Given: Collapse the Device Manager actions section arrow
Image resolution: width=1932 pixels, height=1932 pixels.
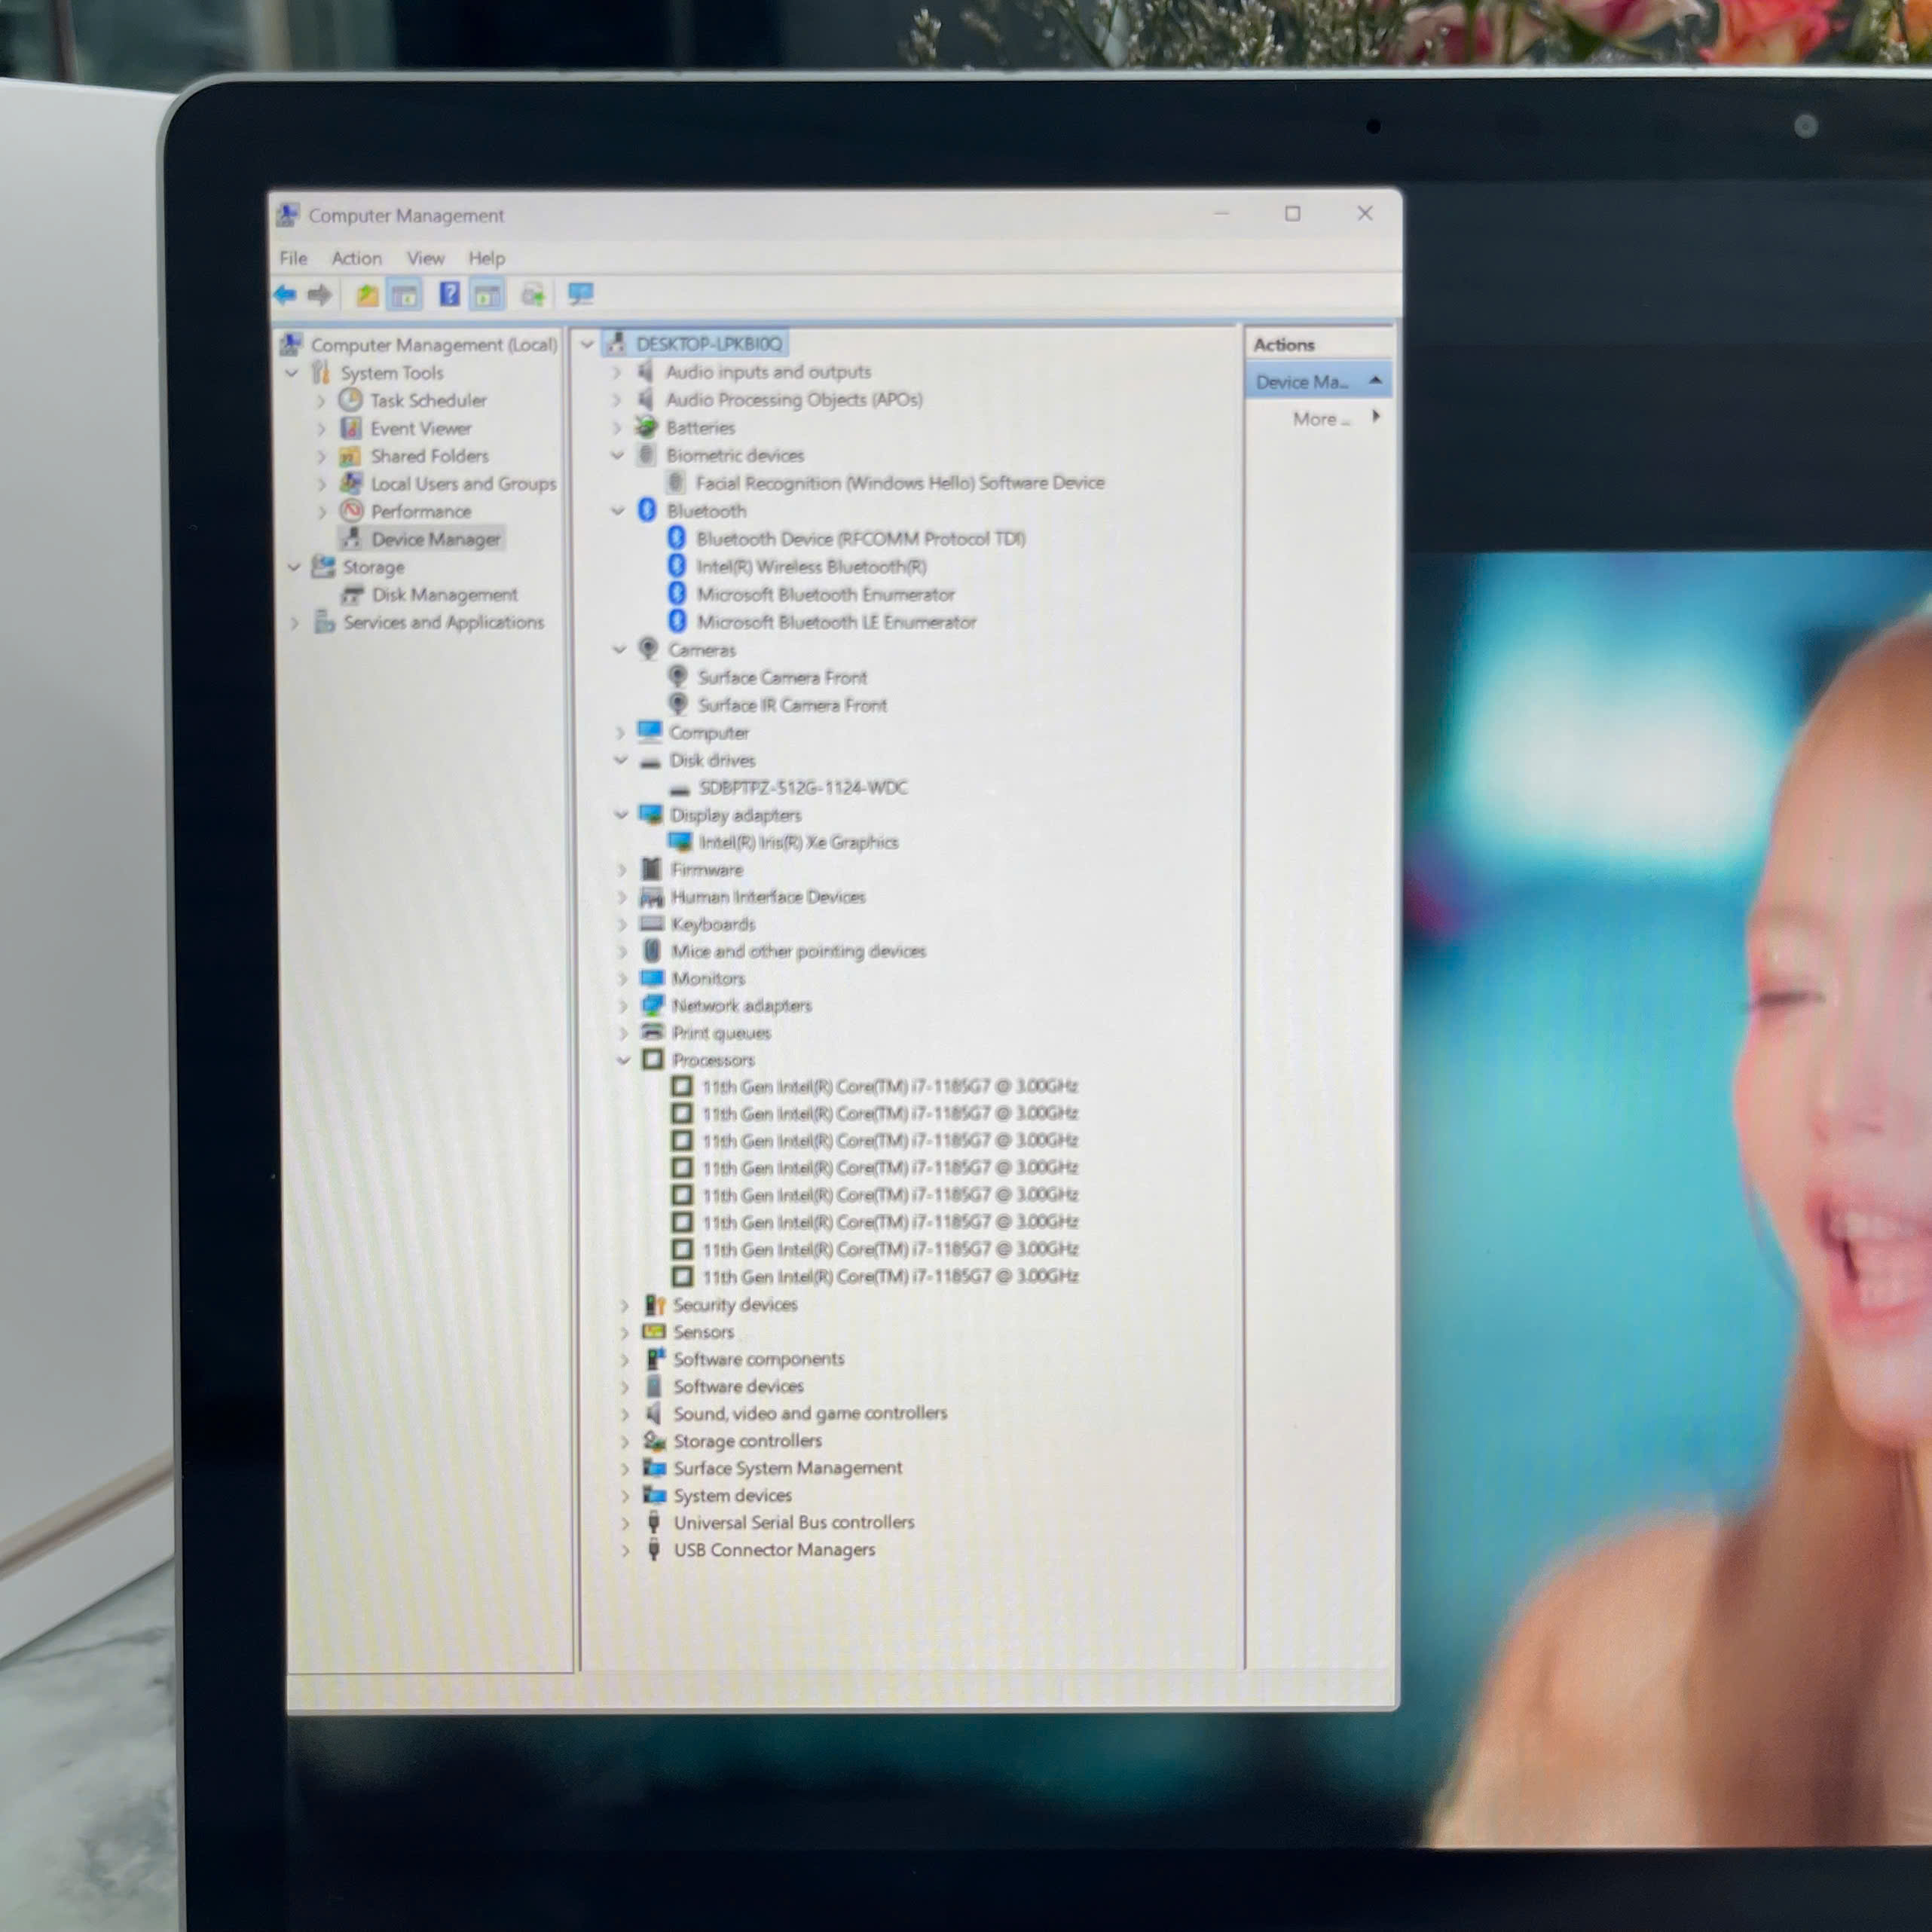Looking at the screenshot, I should point(1376,381).
